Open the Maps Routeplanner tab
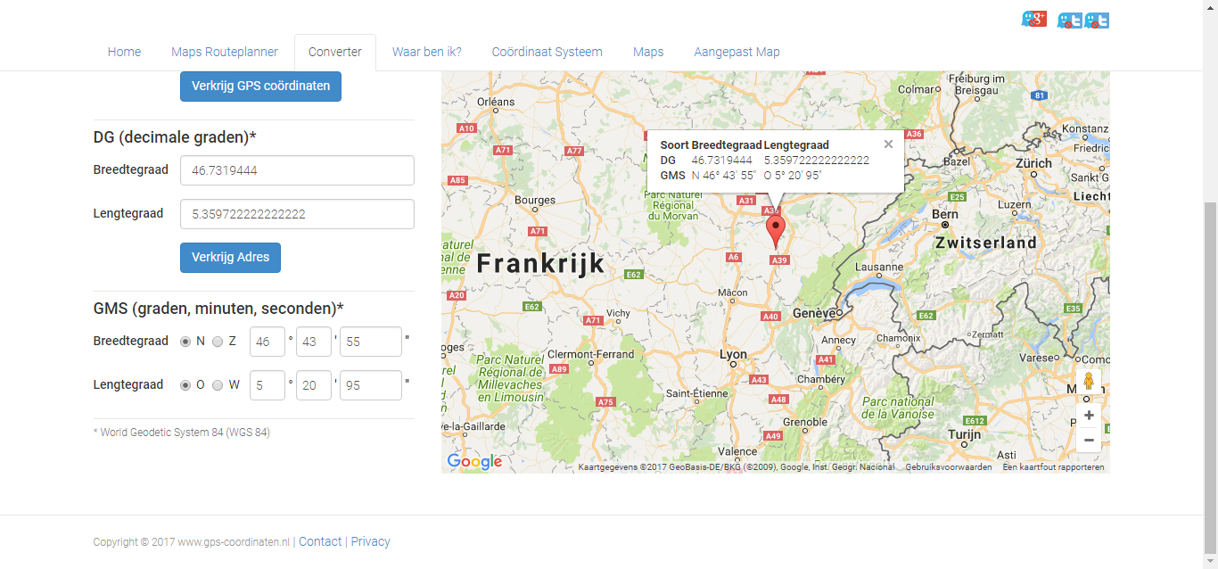The width and height of the screenshot is (1218, 569). [225, 52]
